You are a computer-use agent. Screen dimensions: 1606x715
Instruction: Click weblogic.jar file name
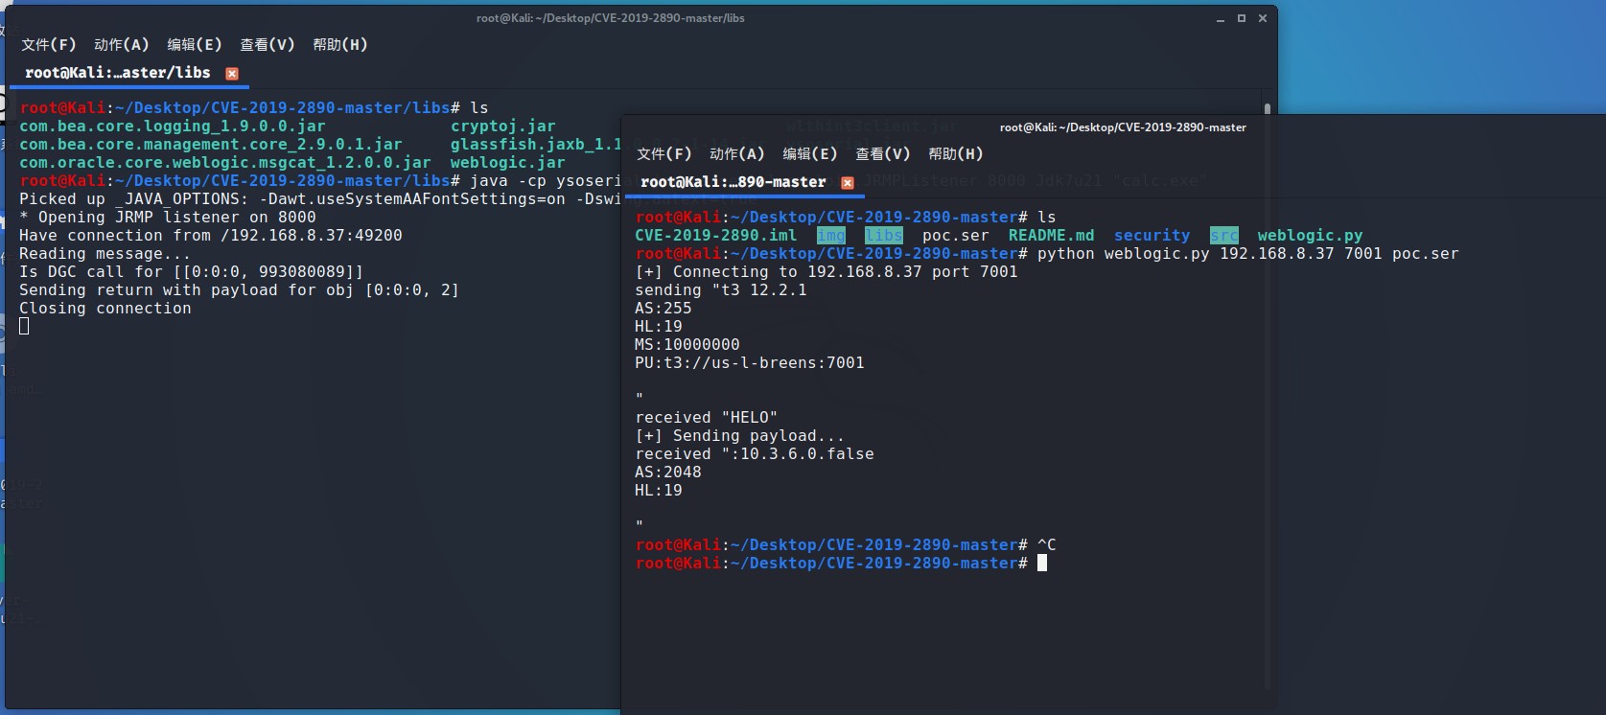point(508,163)
